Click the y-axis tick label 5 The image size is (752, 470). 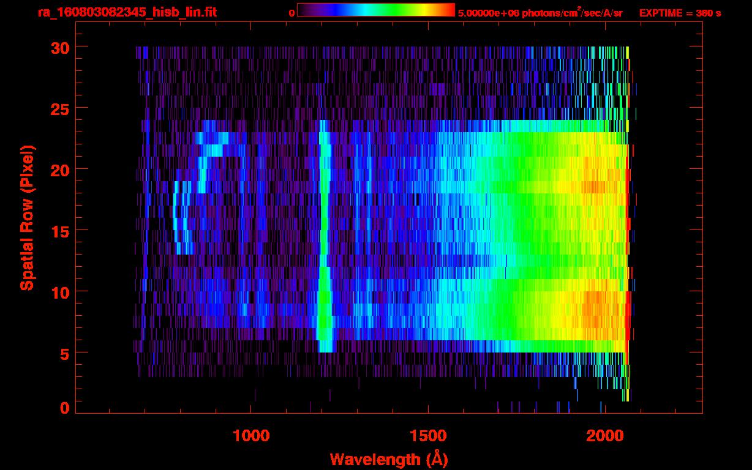tap(65, 353)
